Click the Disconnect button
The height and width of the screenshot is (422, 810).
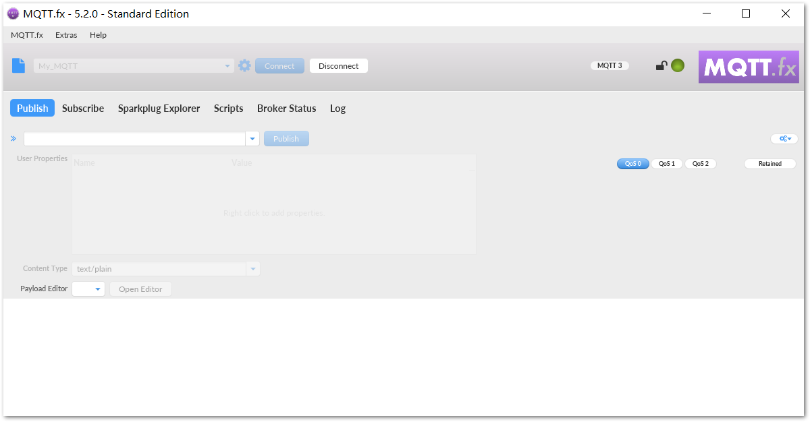click(x=339, y=66)
